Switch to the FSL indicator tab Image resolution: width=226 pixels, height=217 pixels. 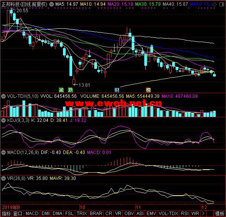point(69,214)
